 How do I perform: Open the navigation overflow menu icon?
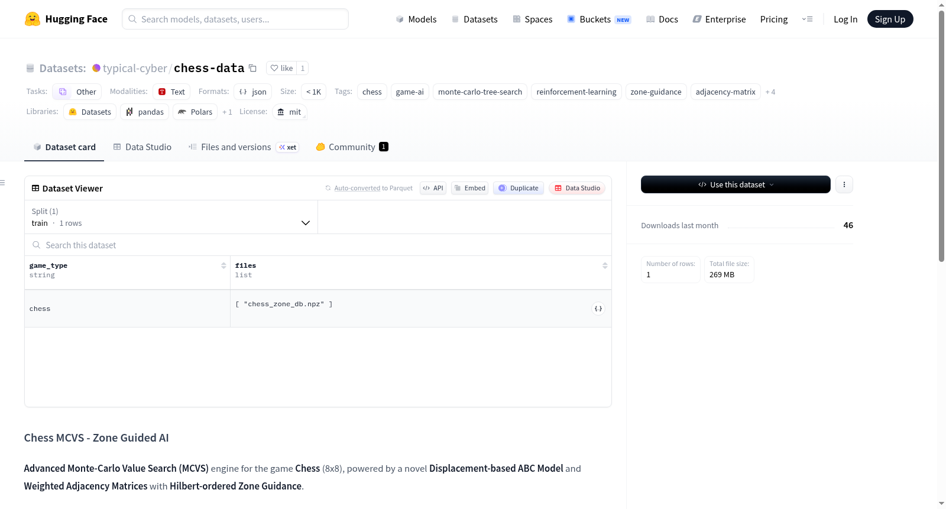coord(807,19)
